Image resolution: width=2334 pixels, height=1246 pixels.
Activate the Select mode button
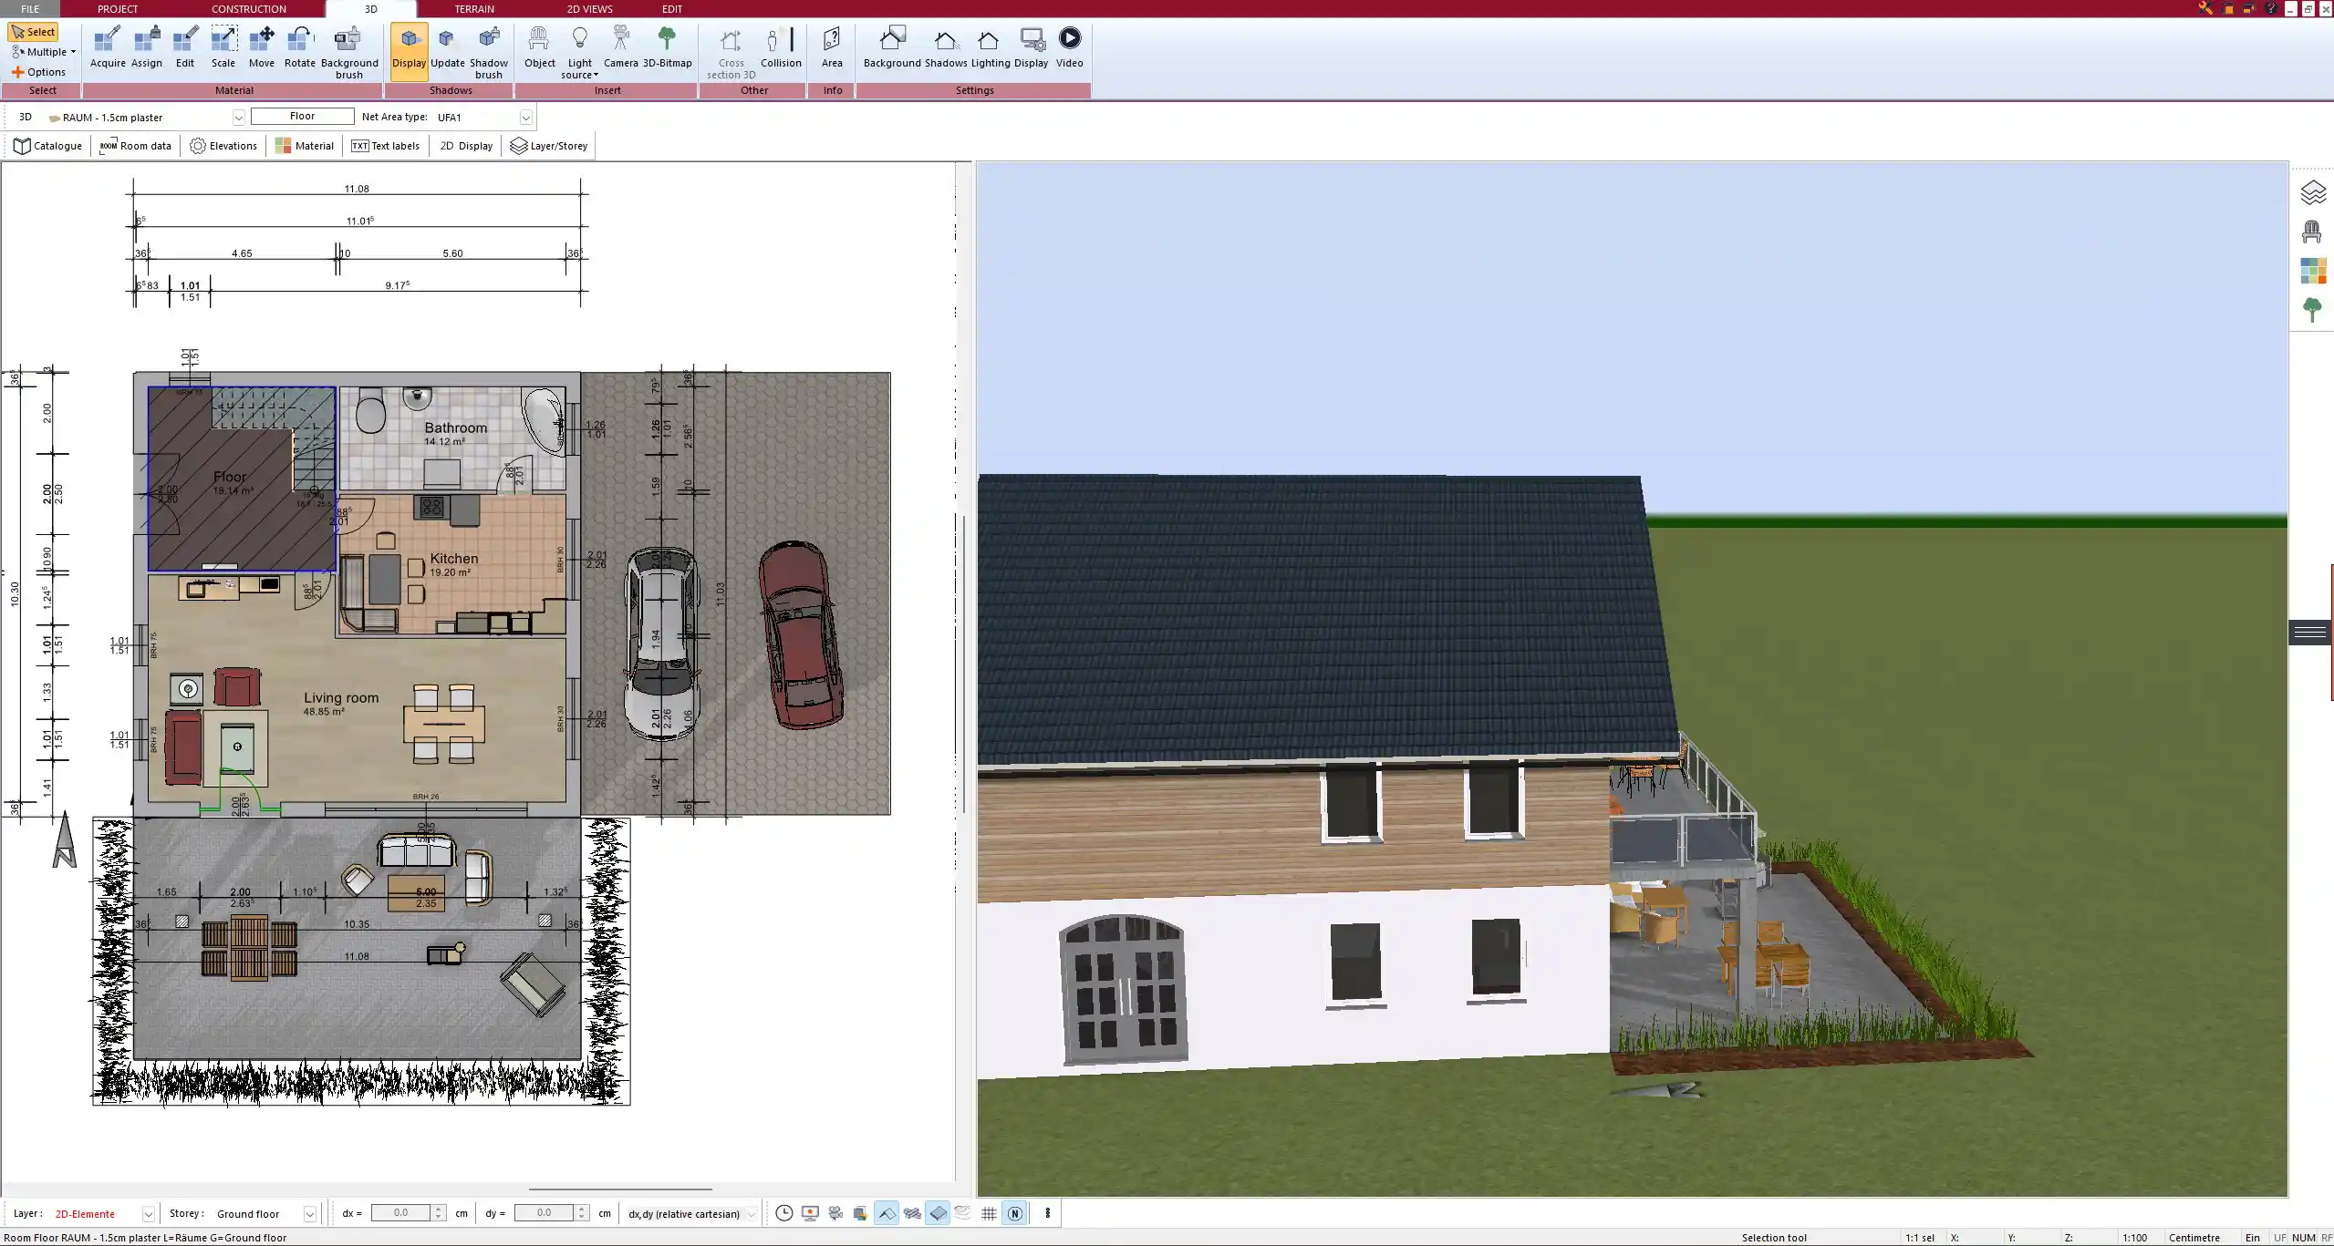(33, 32)
